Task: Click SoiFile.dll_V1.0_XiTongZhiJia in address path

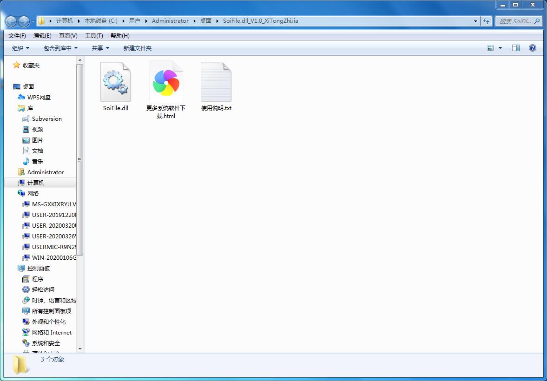Action: 260,21
